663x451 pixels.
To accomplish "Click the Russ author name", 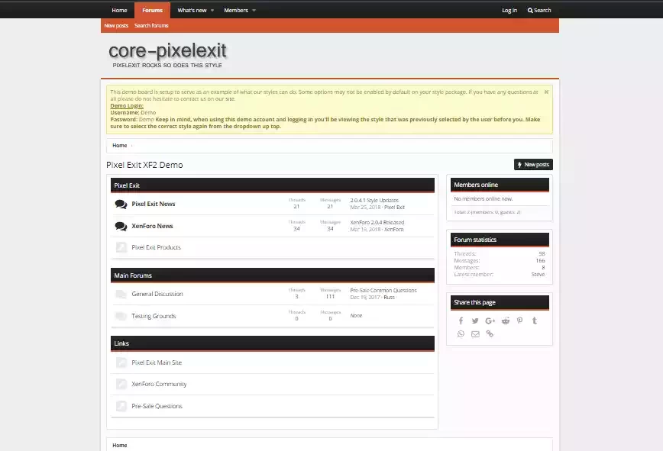I will (389, 298).
